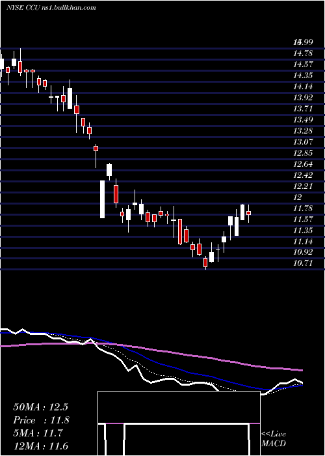This screenshot has width=325, height=456.
Task: Click the lowest red candlestick near 10.71
Action: coord(205,263)
